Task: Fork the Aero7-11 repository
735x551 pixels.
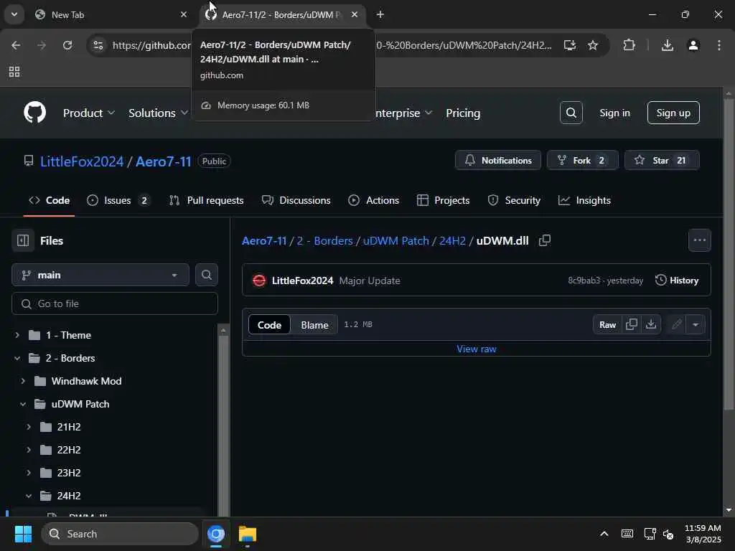Action: (x=583, y=160)
